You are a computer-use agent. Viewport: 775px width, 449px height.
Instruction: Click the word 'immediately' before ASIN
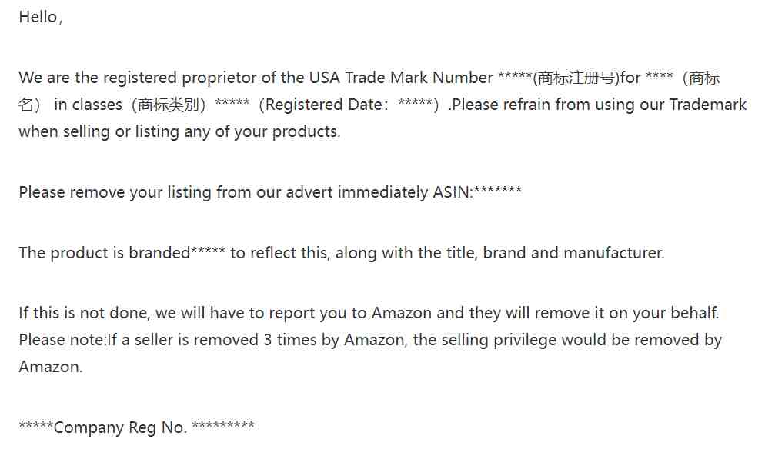(382, 192)
